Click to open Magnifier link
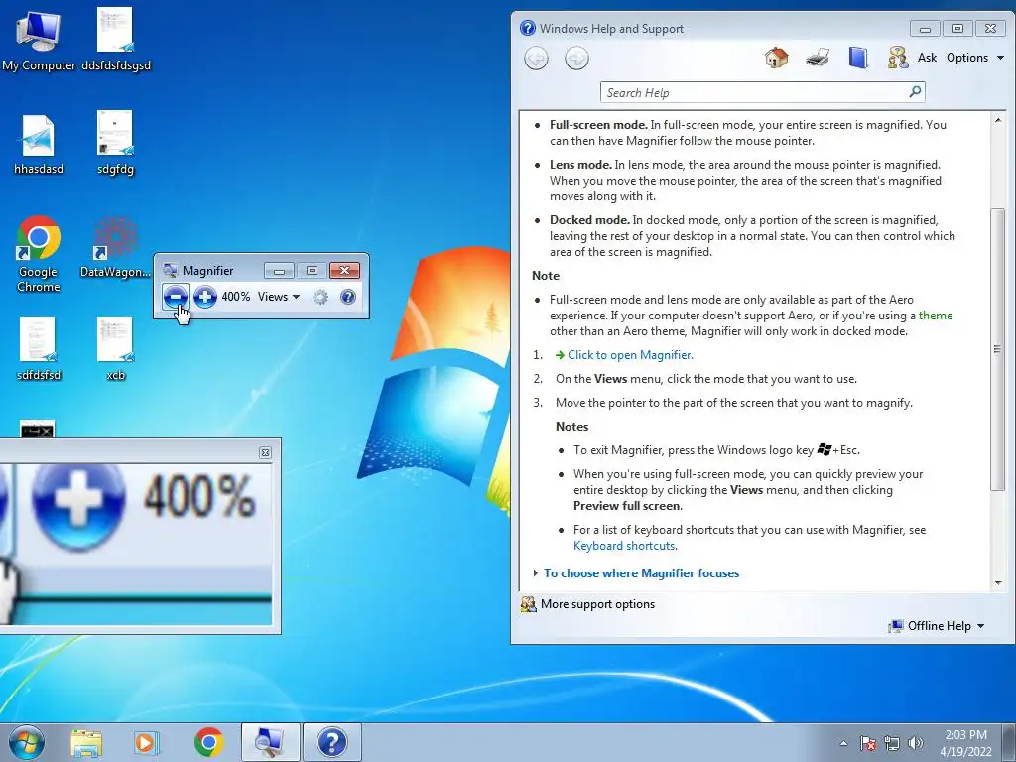Viewport: 1016px width, 762px height. 630,355
